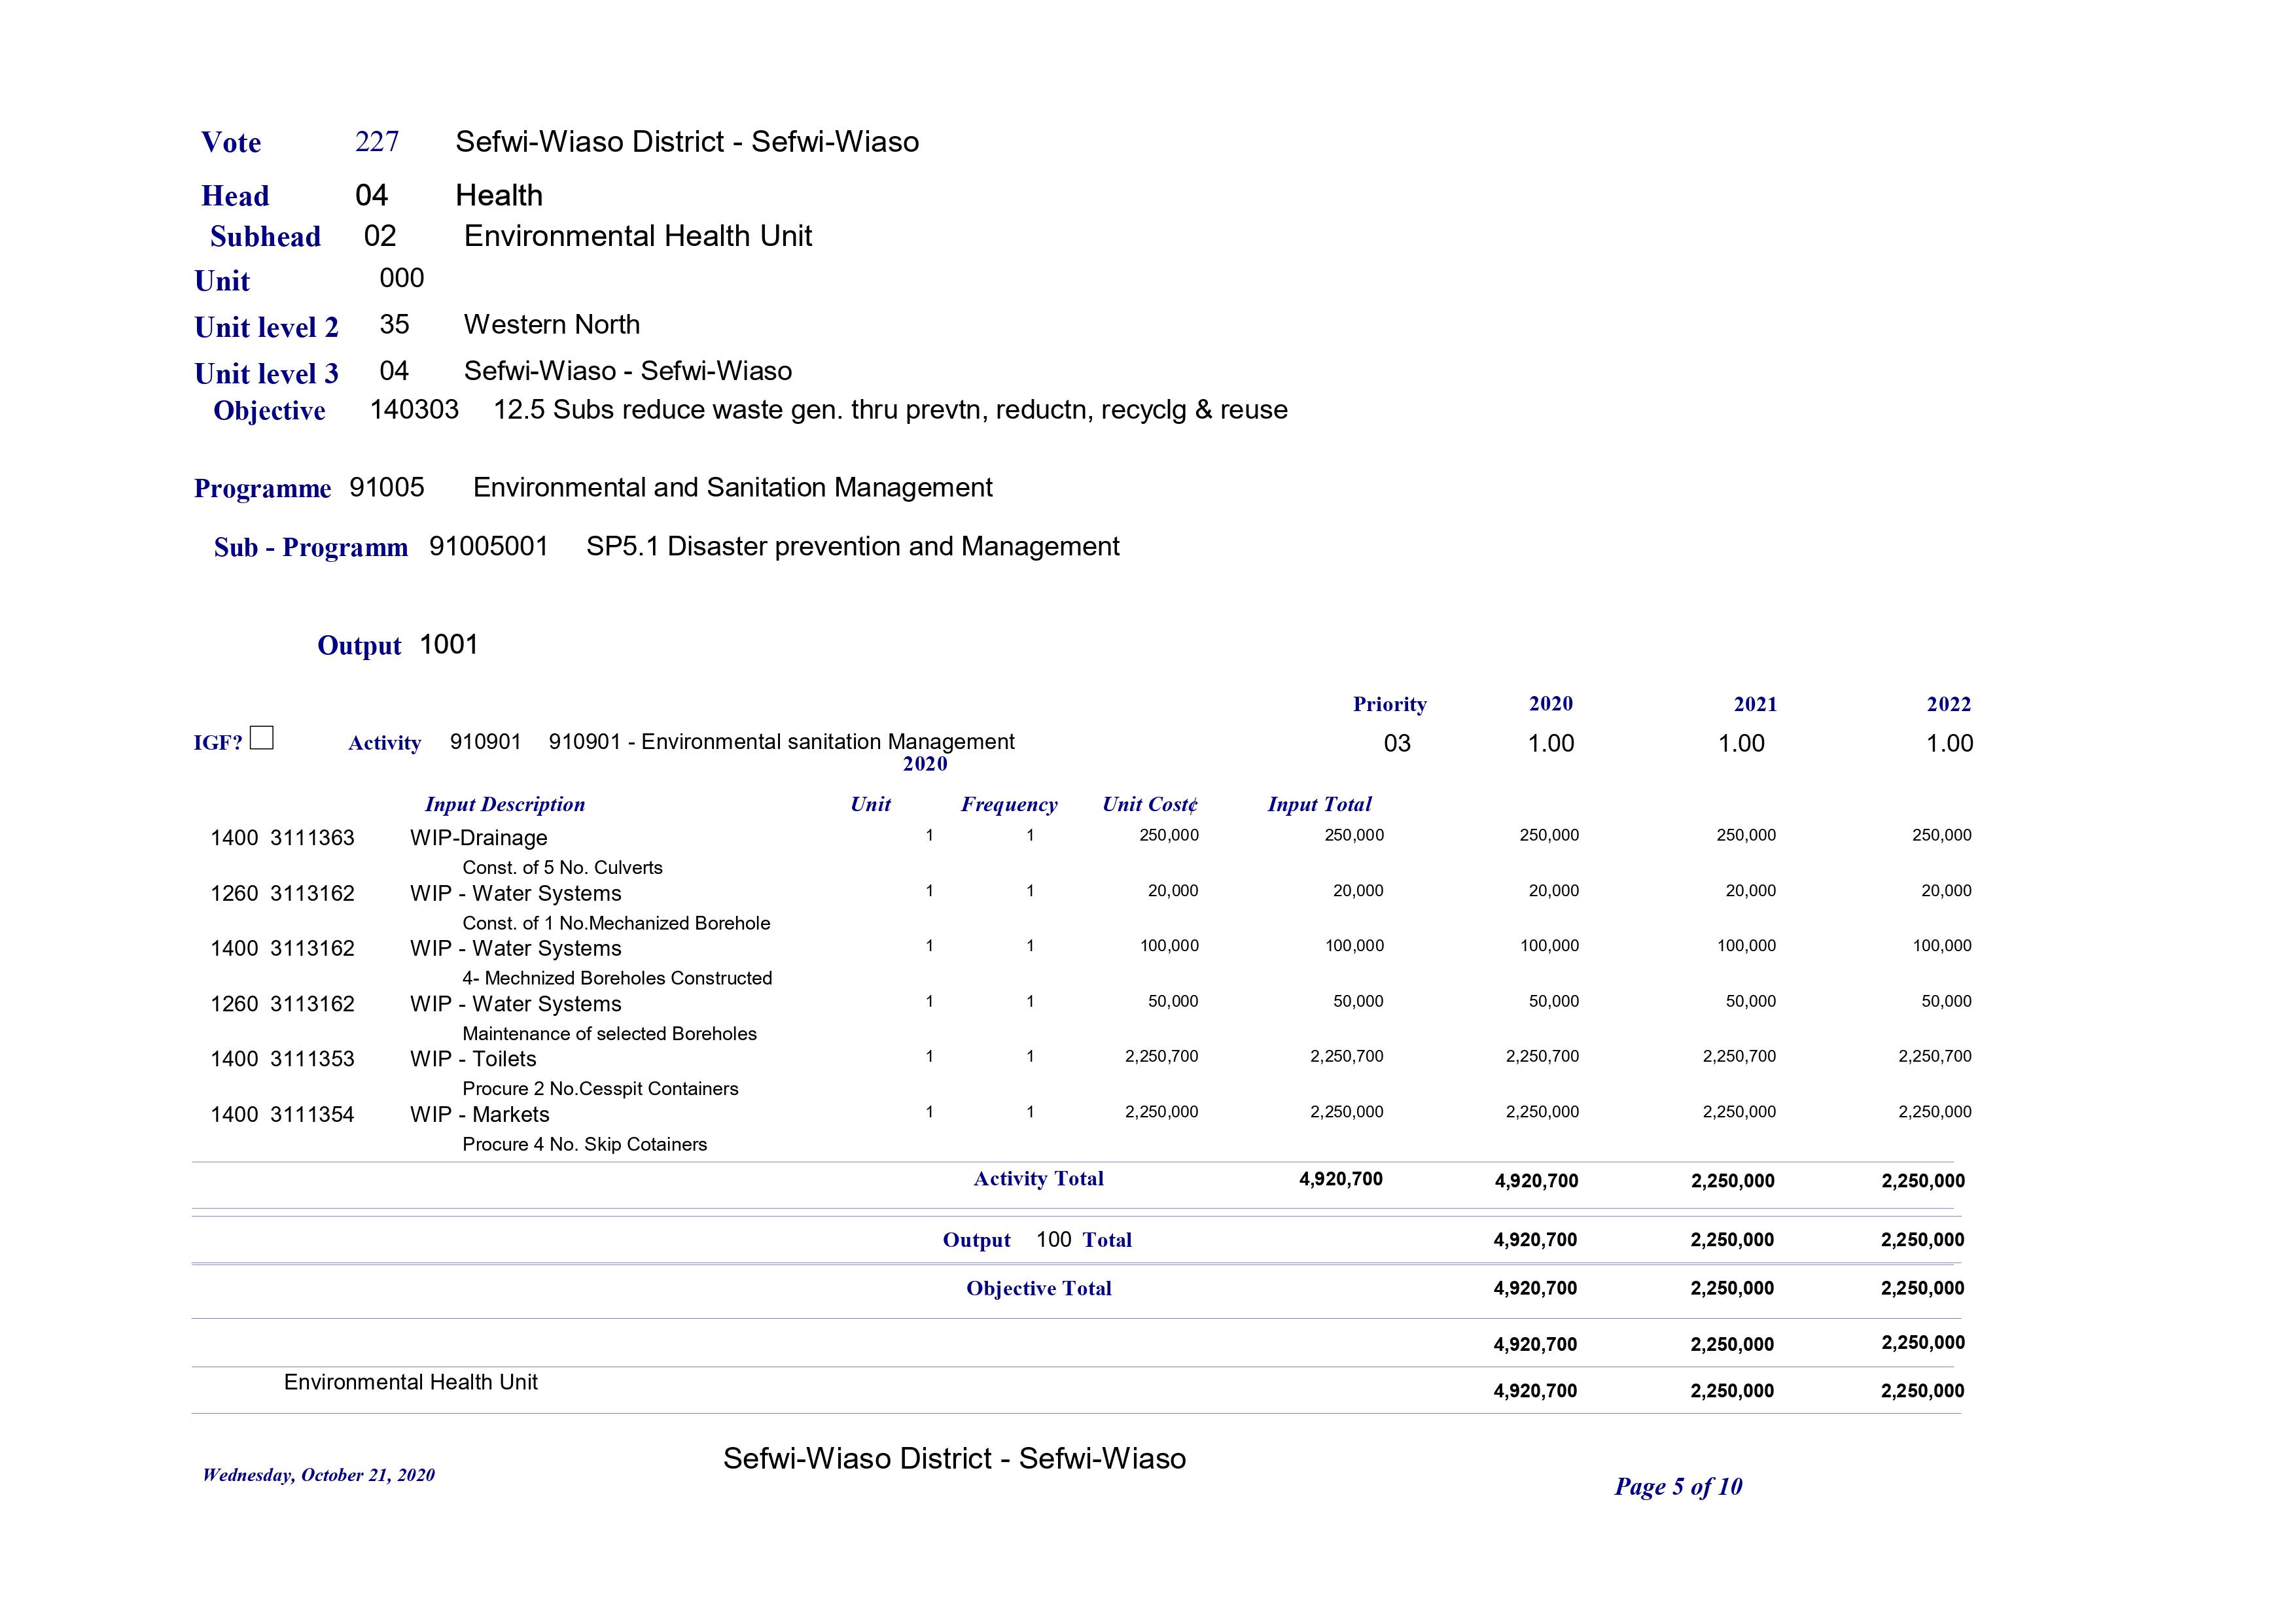Viewport: 2296px width, 1623px height.
Task: Click the Priority column header
Action: 1389,704
